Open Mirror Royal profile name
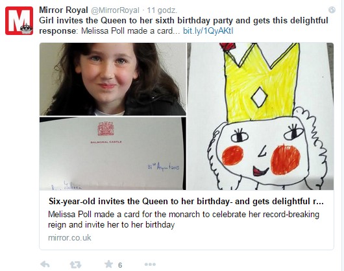The width and height of the screenshot is (344, 271). coord(64,10)
